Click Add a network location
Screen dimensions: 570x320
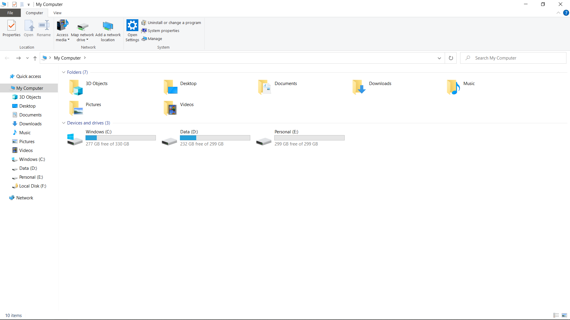point(108,31)
